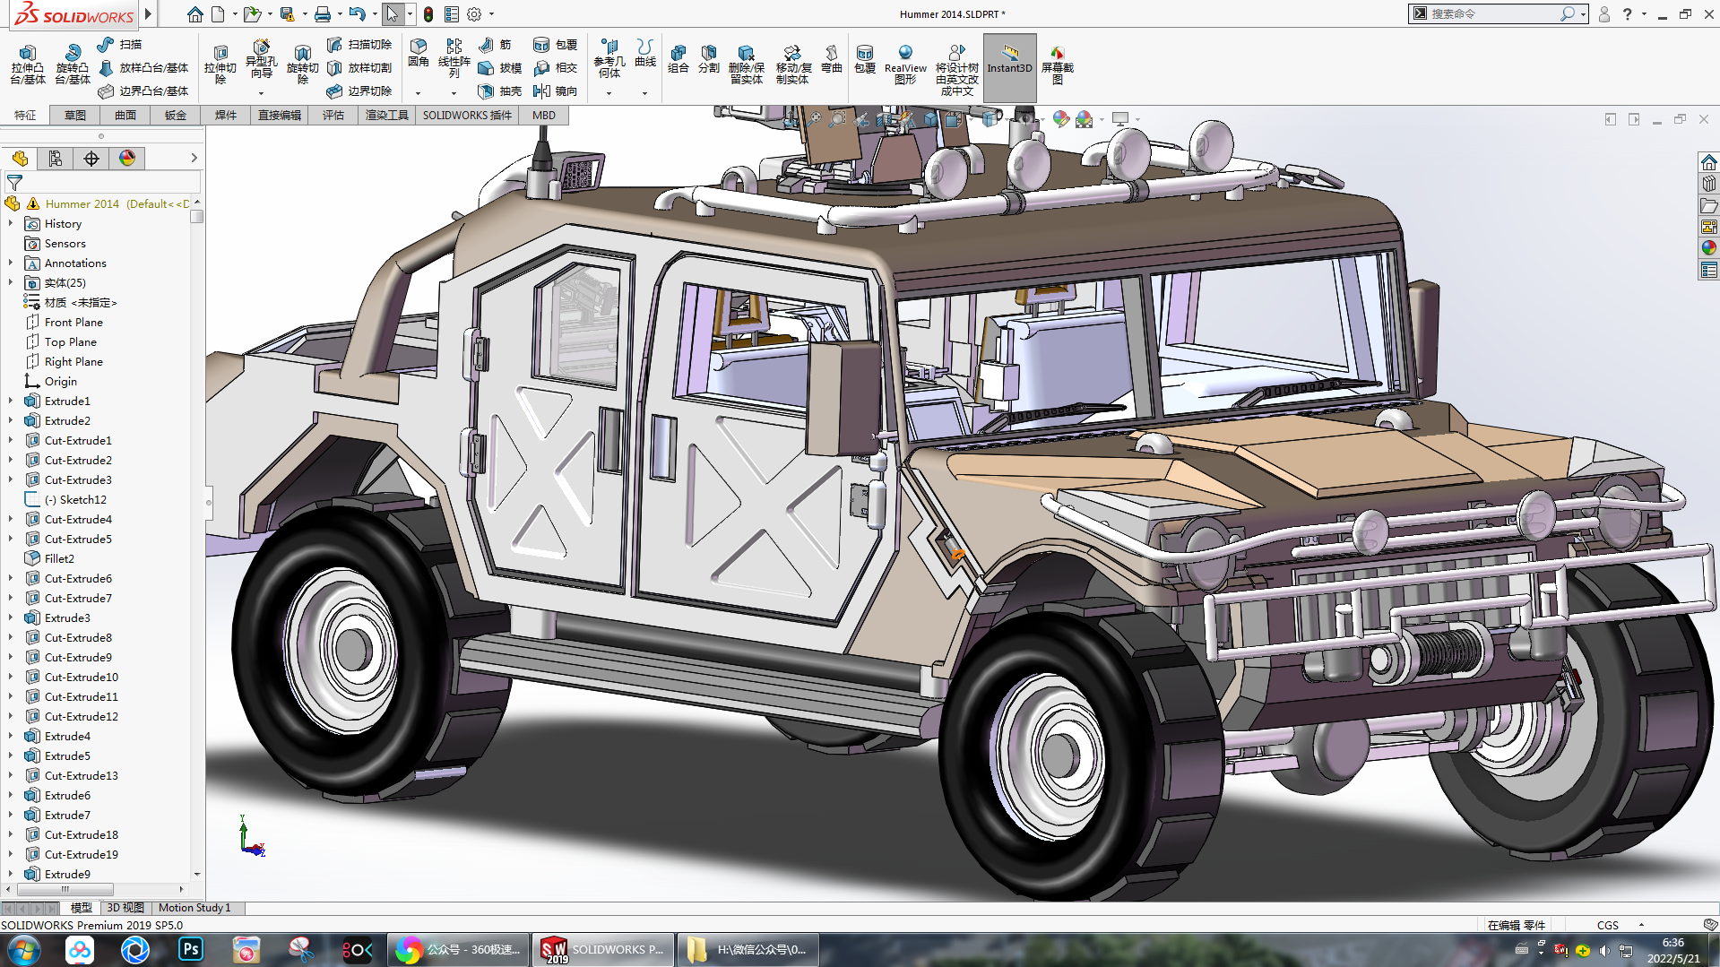Screen dimensions: 1720x967
Task: Expand the Extrude1 feature node
Action: coord(11,401)
